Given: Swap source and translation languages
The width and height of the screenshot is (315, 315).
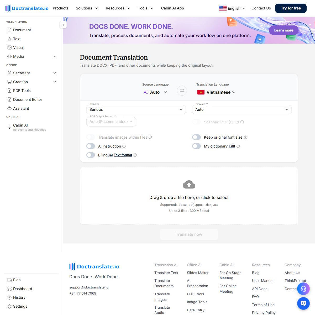Looking at the screenshot, I should (182, 91).
